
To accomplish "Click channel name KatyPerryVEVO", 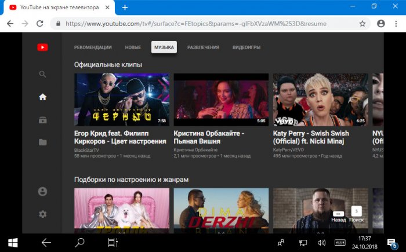I will 288,150.
